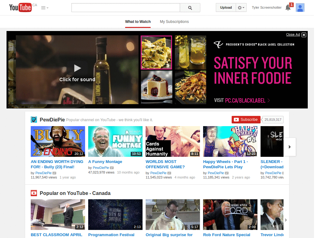Open Trevor Linden video thumbnail
This screenshot has width=318, height=238.
click(272, 214)
